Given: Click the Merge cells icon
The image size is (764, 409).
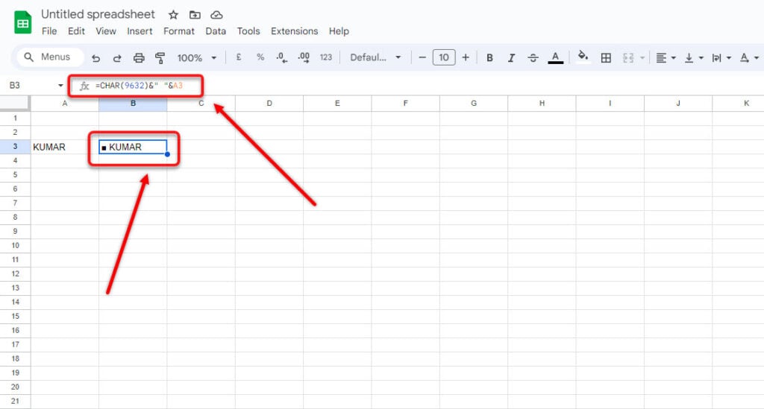Looking at the screenshot, I should click(628, 58).
